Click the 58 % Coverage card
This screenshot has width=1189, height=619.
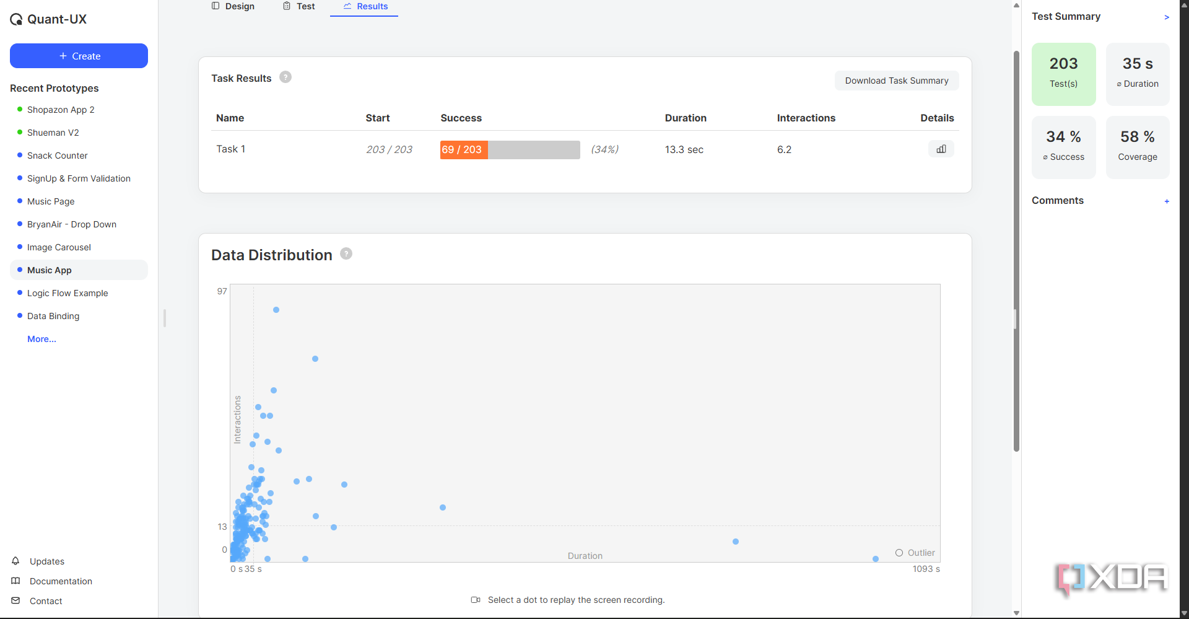point(1138,147)
